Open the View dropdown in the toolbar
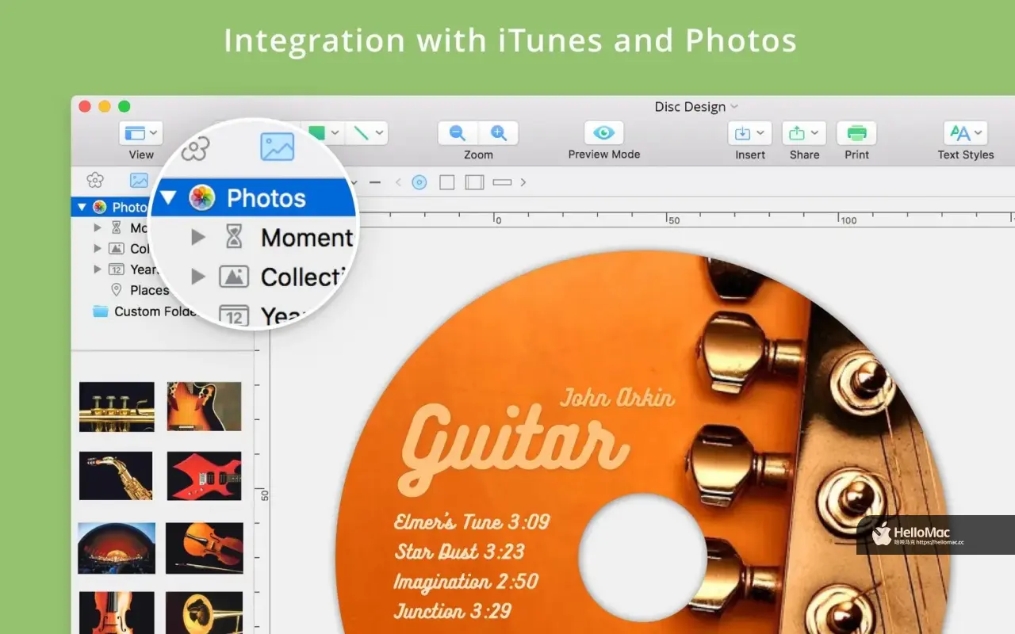The height and width of the screenshot is (634, 1015). 141,133
